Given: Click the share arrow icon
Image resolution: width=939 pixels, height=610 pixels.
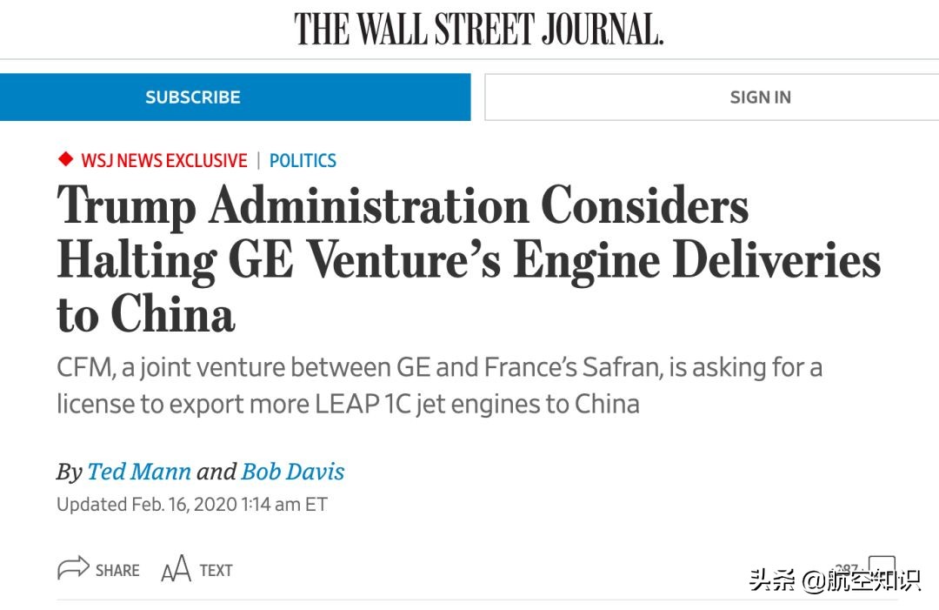Looking at the screenshot, I should pos(73,570).
